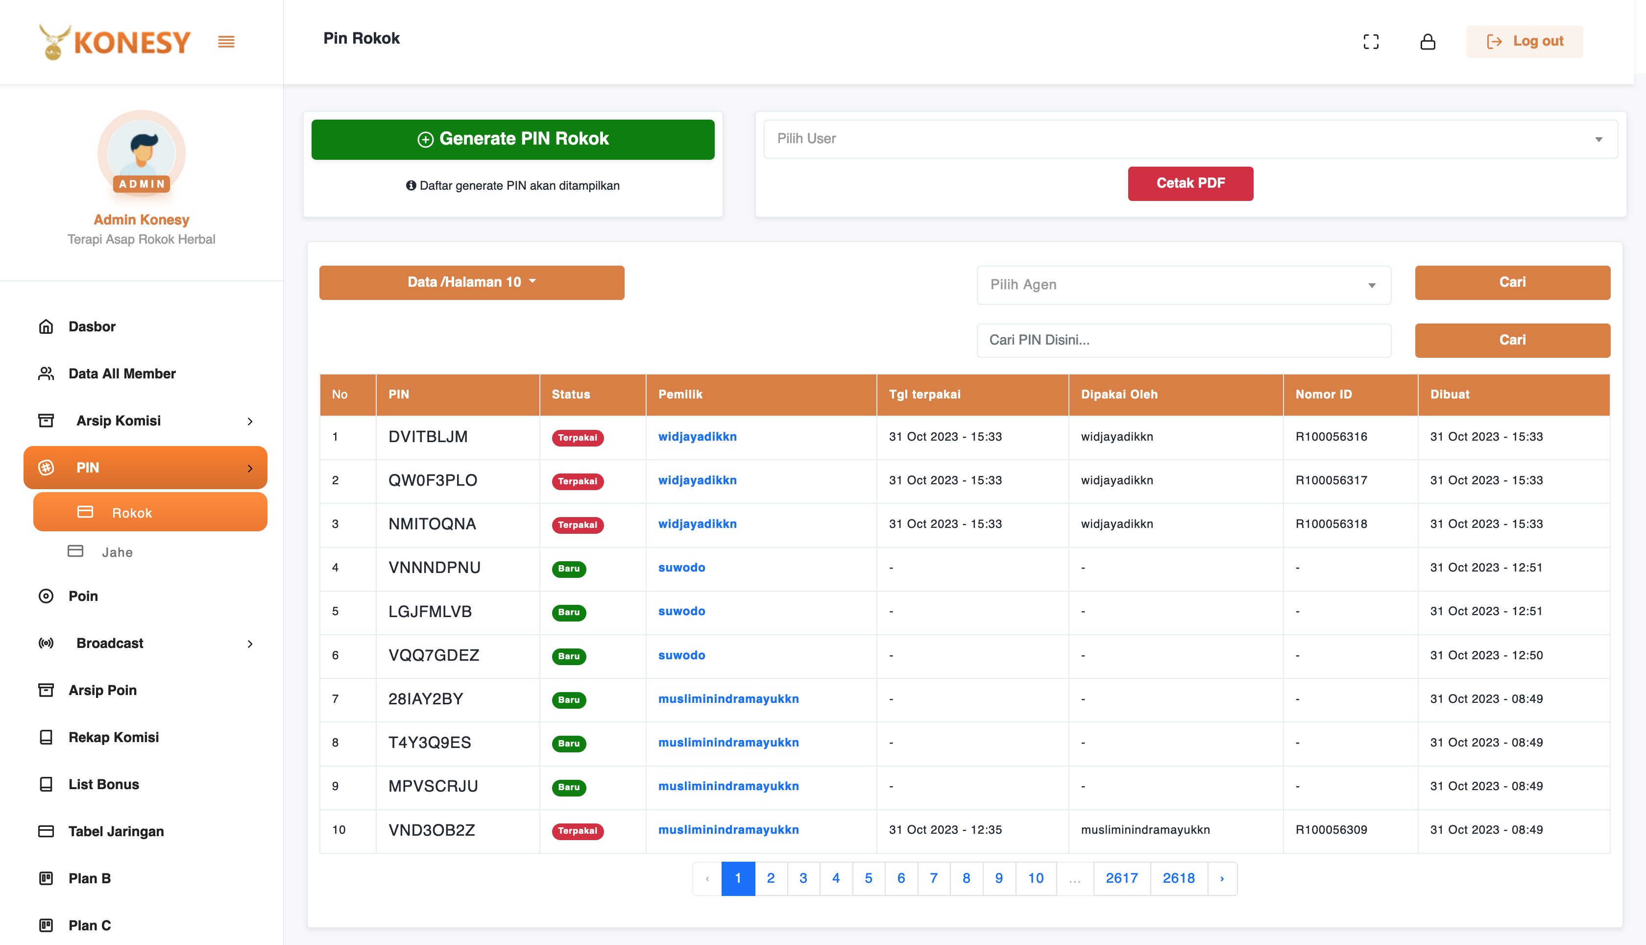Screen dimensions: 1646x945
Task: Click Nomor ID R100056309
Action: click(1331, 829)
